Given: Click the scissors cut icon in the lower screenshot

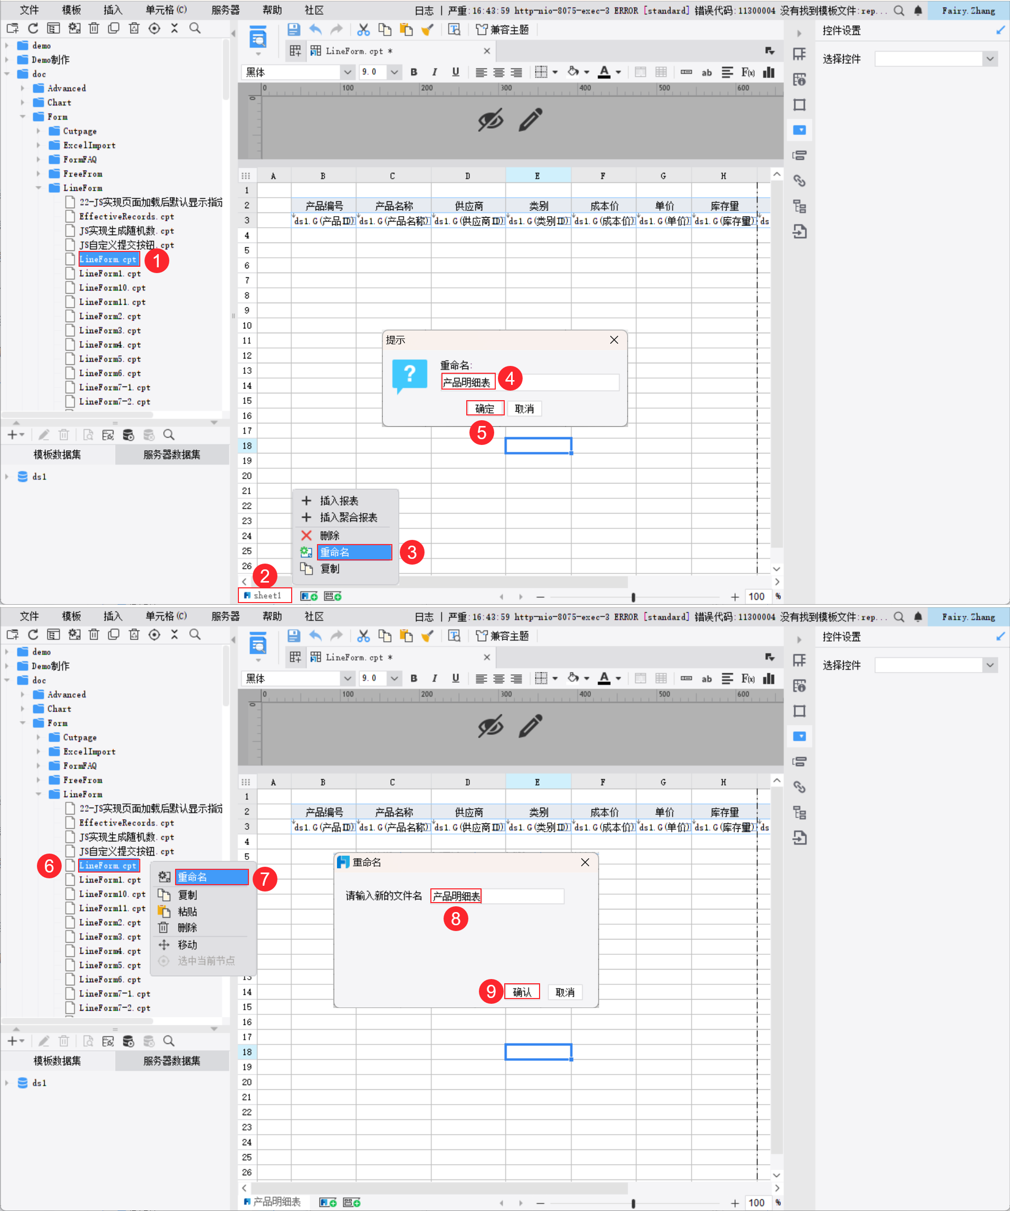Looking at the screenshot, I should coord(363,635).
